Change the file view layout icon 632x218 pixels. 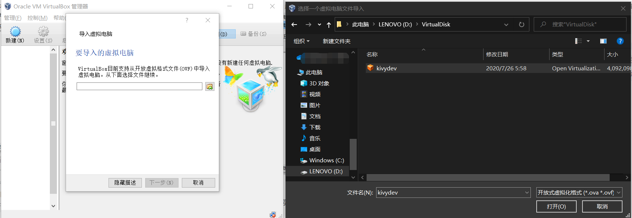tap(578, 41)
